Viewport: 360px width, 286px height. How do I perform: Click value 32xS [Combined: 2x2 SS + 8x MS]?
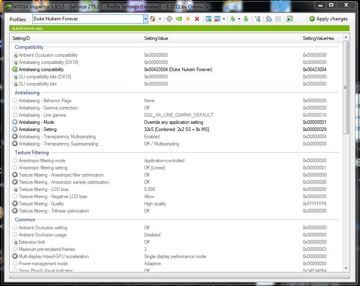point(177,129)
